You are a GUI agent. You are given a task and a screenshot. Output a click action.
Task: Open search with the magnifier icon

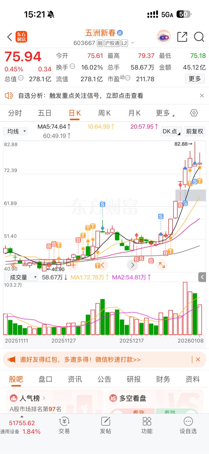[199, 37]
